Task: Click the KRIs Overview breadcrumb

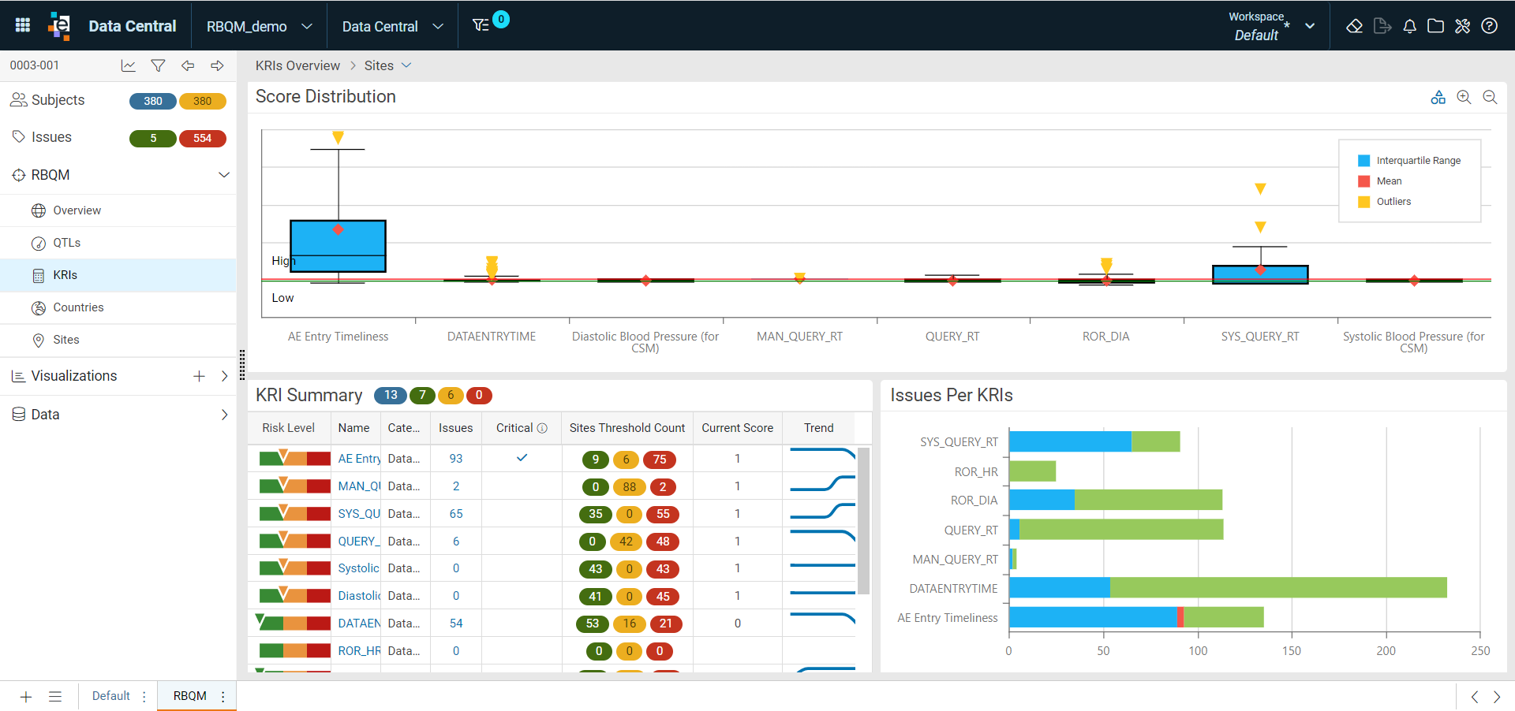Action: [297, 65]
